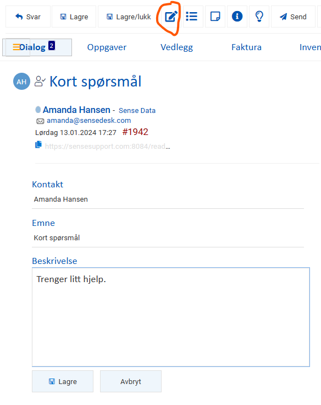321x405 pixels.
Task: Click the contact person icon beside title
Action: pos(40,81)
